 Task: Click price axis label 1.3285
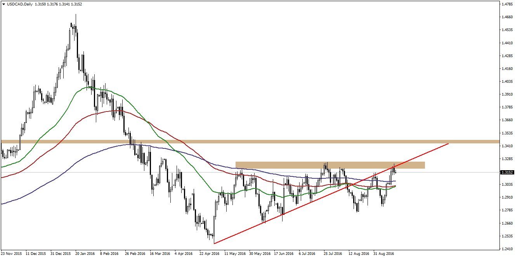pos(508,159)
